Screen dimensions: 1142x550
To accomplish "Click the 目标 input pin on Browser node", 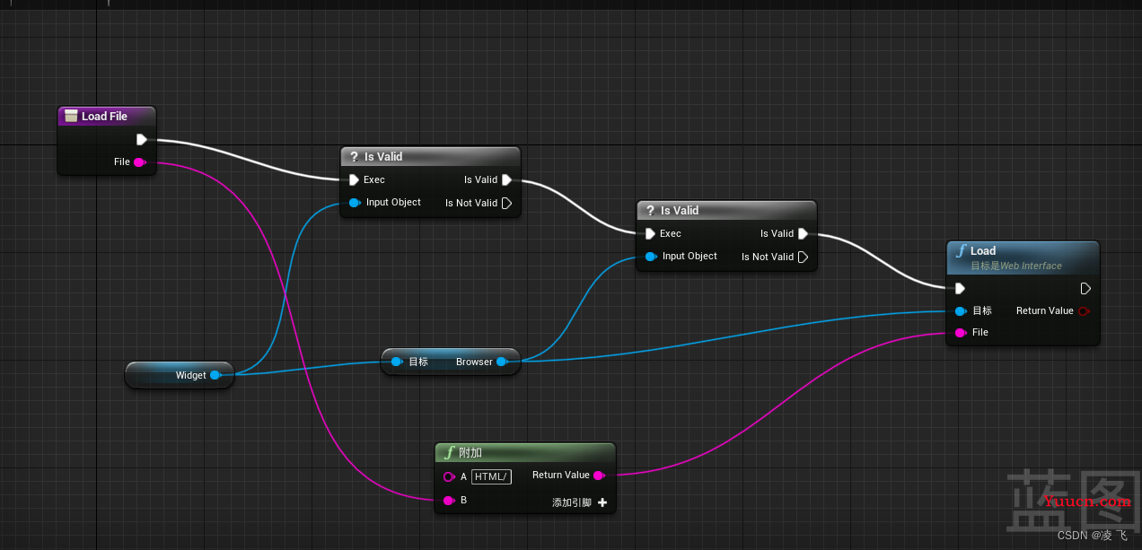I will coord(397,362).
